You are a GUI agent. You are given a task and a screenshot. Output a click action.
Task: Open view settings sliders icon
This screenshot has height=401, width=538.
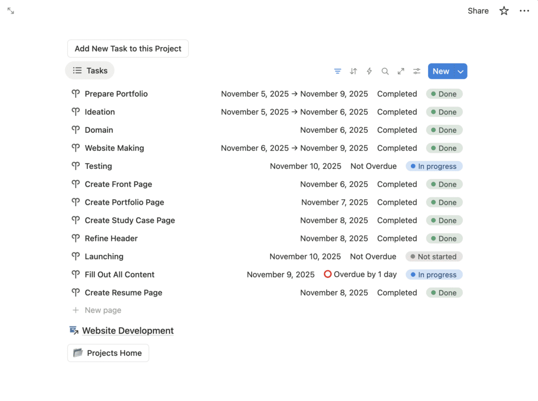(x=417, y=71)
